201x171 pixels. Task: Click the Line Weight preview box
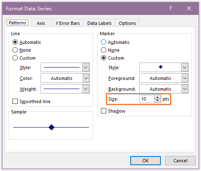[x=62, y=89]
